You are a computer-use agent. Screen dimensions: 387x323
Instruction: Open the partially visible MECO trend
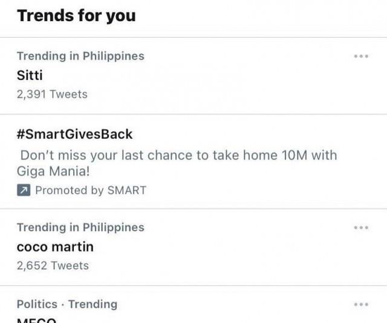36,320
